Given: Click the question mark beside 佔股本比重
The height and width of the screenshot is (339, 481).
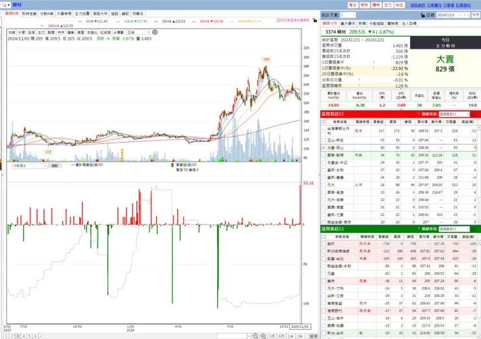Looking at the screenshot, I should pos(359,80).
